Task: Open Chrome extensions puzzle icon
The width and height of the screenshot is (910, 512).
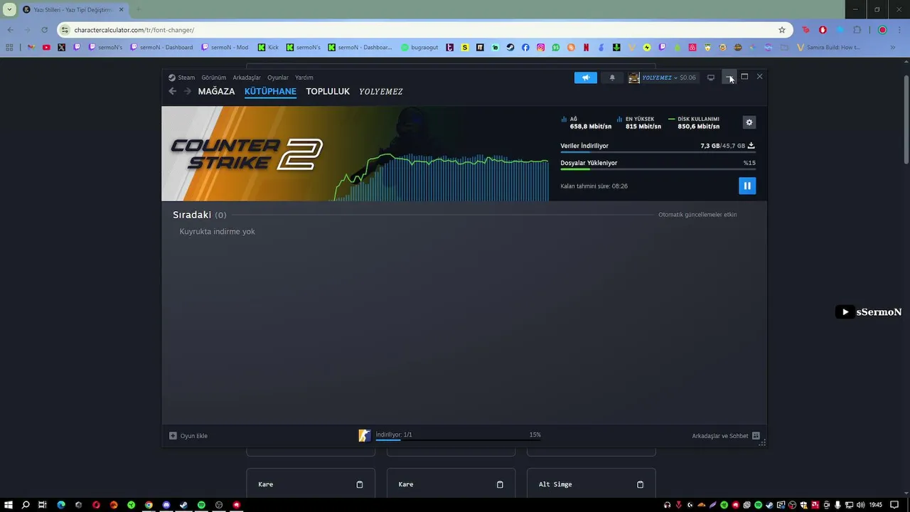Action: click(x=857, y=30)
